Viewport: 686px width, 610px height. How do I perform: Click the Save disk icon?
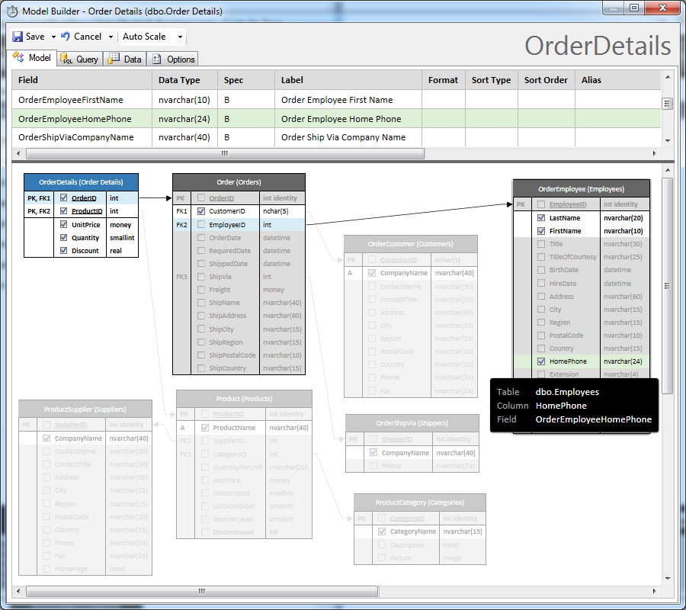[x=18, y=37]
